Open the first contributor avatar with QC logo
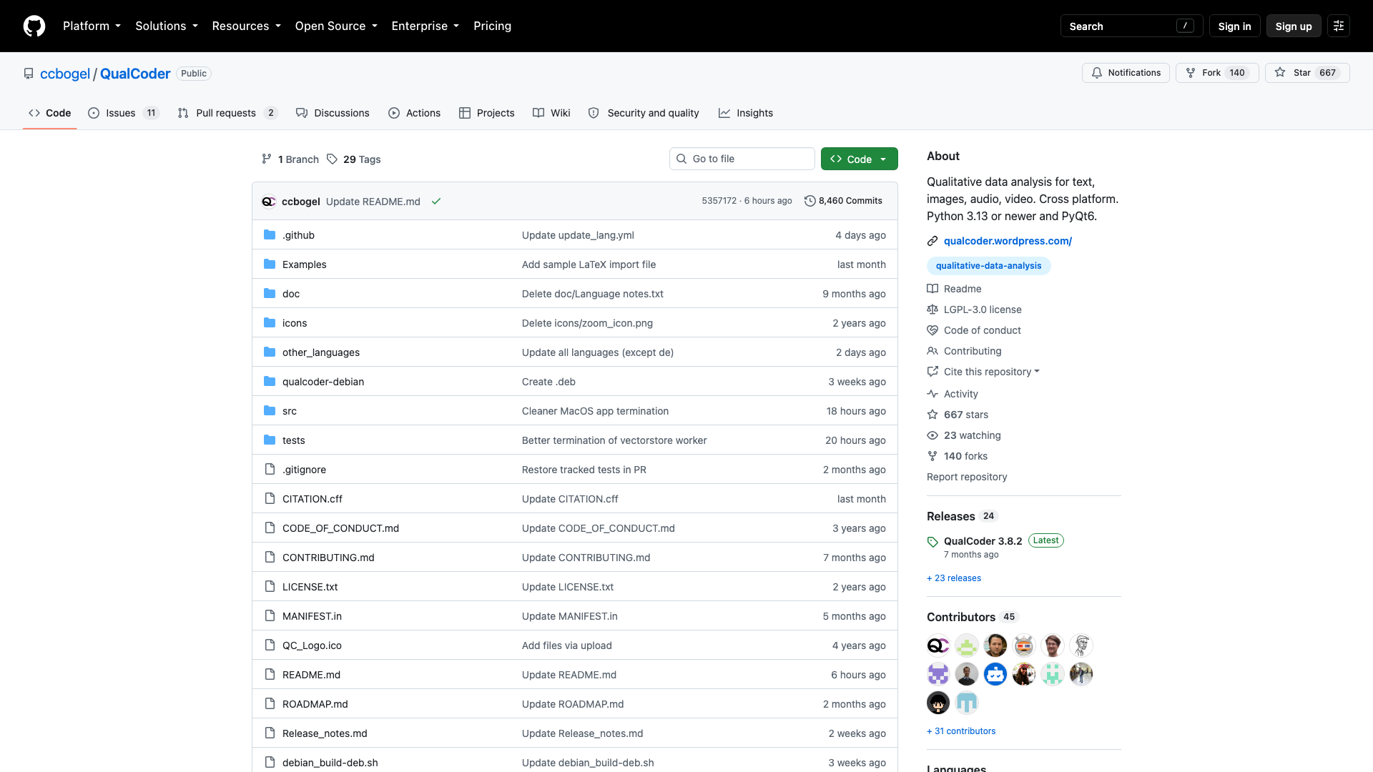 [x=938, y=645]
